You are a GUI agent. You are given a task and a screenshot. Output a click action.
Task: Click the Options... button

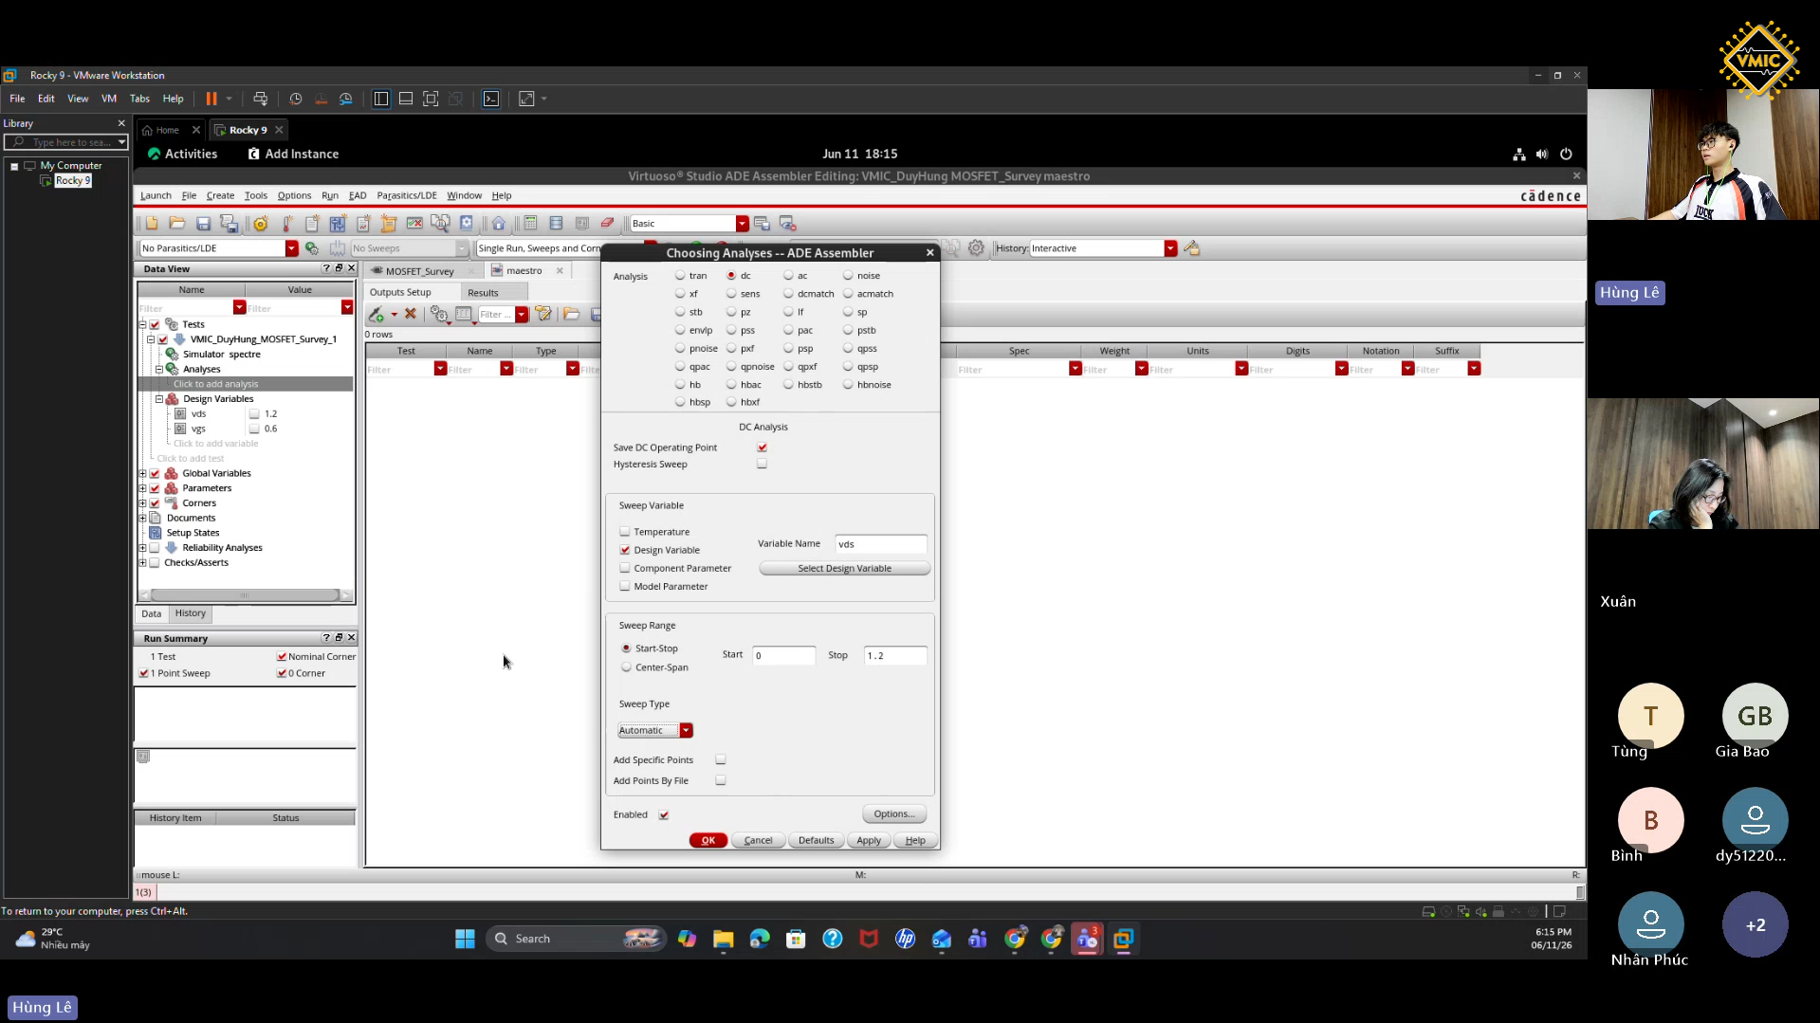(894, 814)
